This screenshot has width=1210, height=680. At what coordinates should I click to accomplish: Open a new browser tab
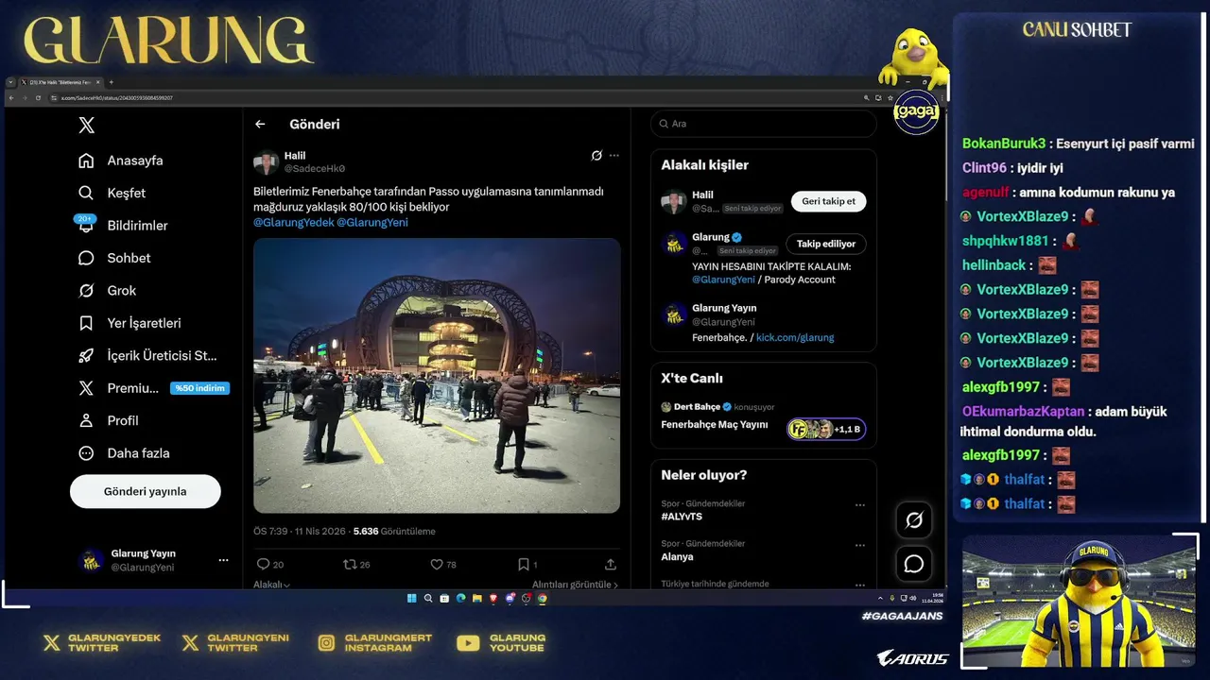click(111, 82)
